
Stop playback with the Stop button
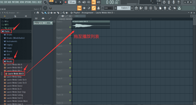(x=60, y=2)
